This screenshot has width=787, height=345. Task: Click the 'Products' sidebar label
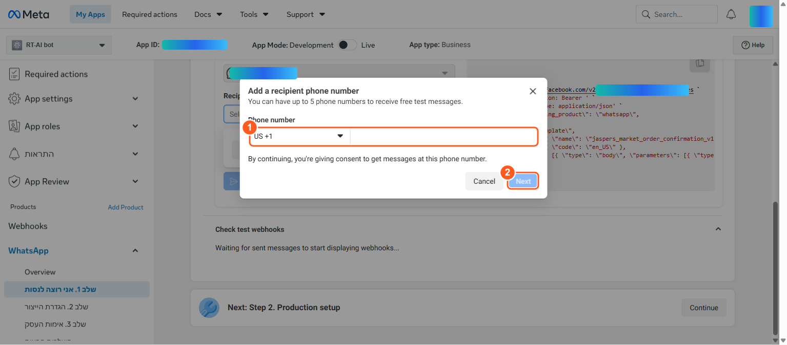tap(23, 207)
